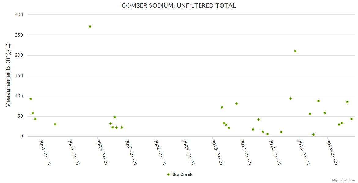This screenshot has width=358, height=183.
Task: Click the 300 y-axis tick label
Action: pyautogui.click(x=19, y=14)
